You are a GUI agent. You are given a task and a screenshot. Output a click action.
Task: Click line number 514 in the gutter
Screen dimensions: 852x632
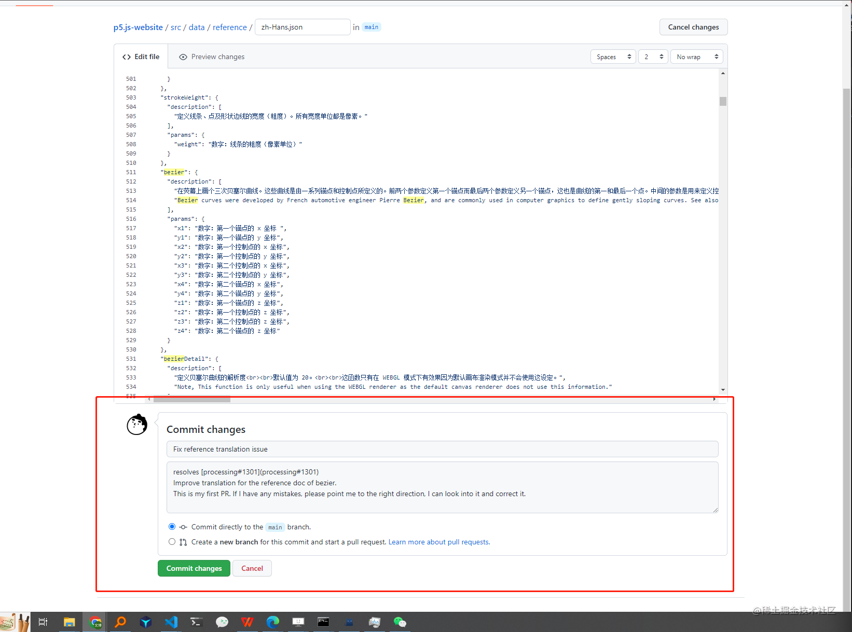click(x=131, y=200)
